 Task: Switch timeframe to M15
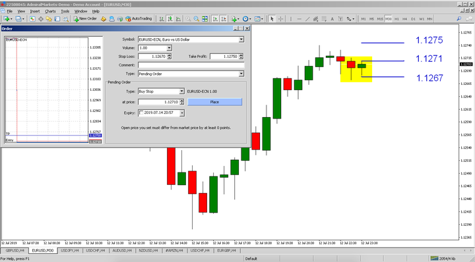click(x=380, y=18)
